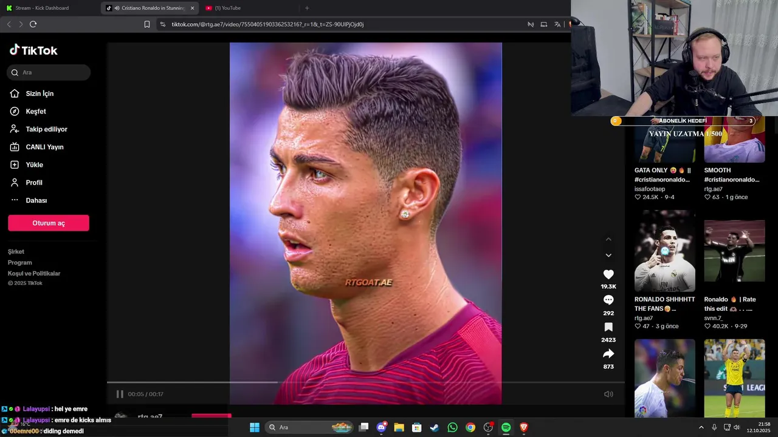This screenshot has height=437, width=778.
Task: Show hidden system tray icons
Action: [701, 427]
